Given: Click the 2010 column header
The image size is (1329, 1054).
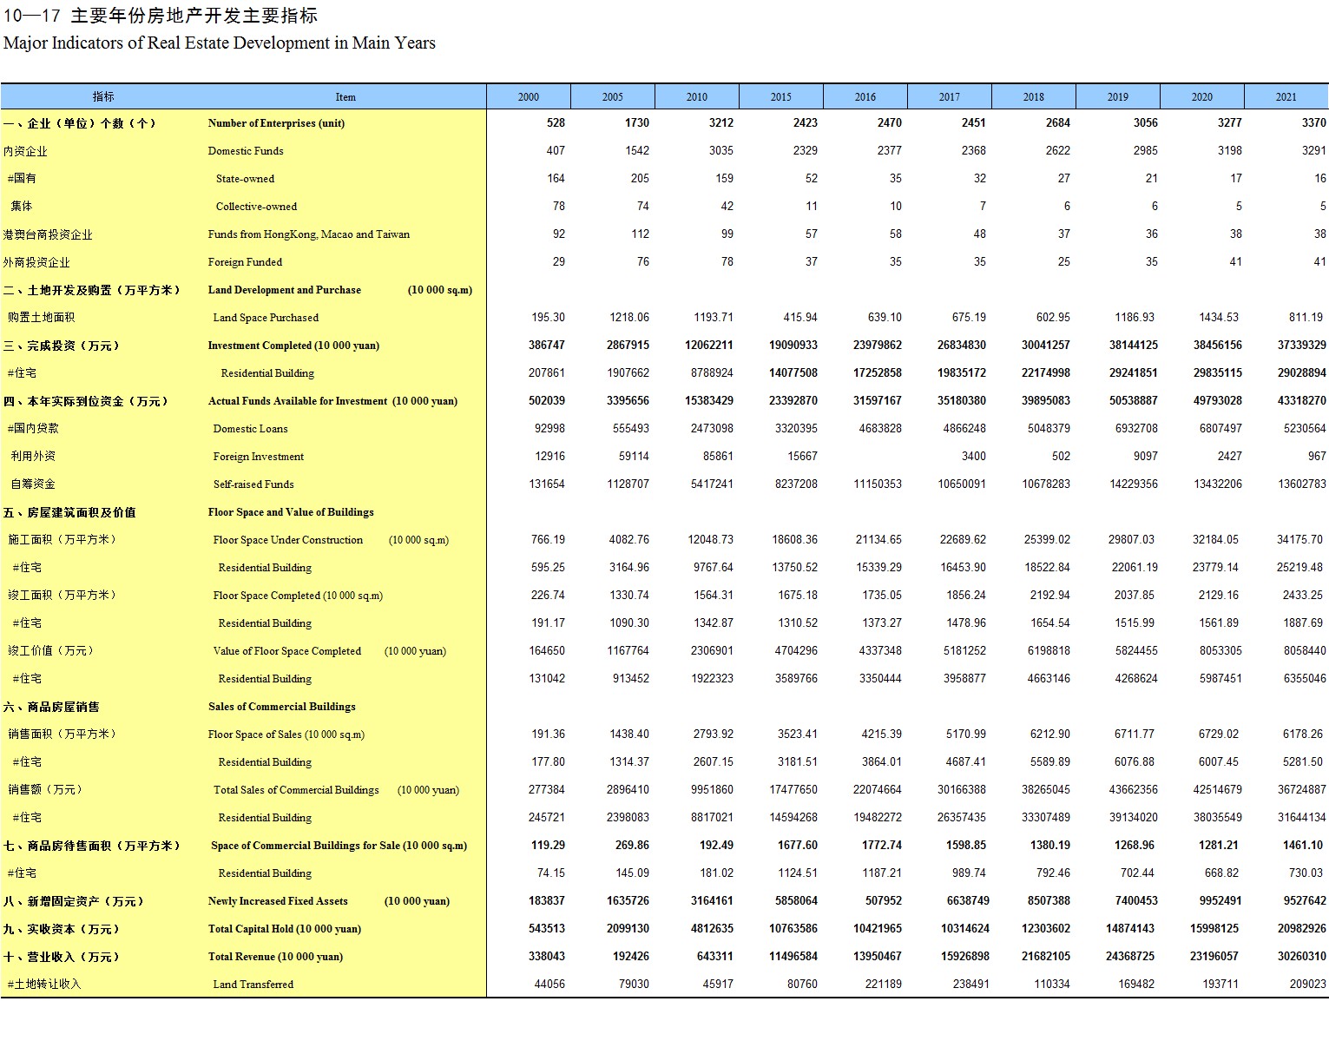Looking at the screenshot, I should tap(697, 96).
